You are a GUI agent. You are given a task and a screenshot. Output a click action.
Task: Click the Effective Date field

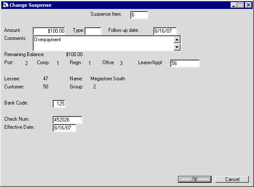pos(65,128)
